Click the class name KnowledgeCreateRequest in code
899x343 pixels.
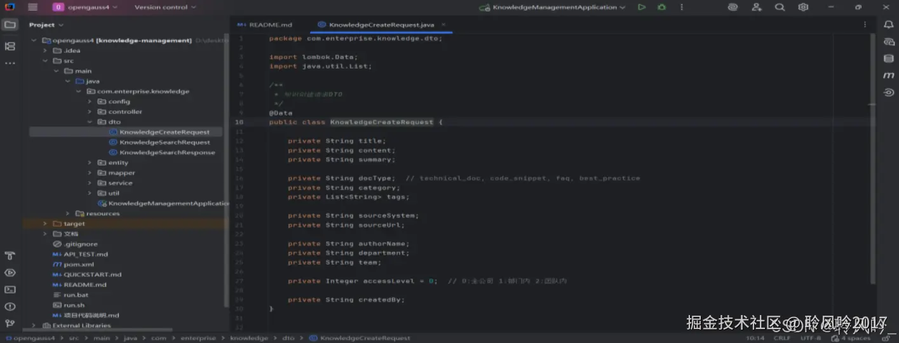point(381,122)
